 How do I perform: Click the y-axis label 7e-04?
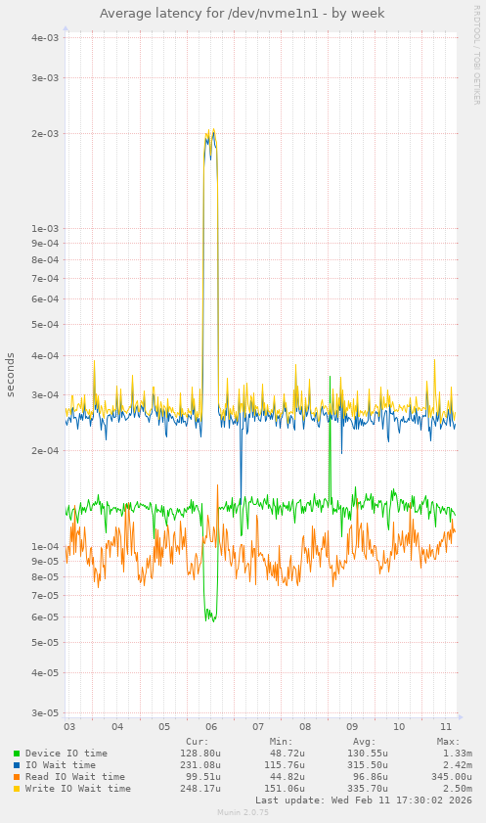click(45, 279)
